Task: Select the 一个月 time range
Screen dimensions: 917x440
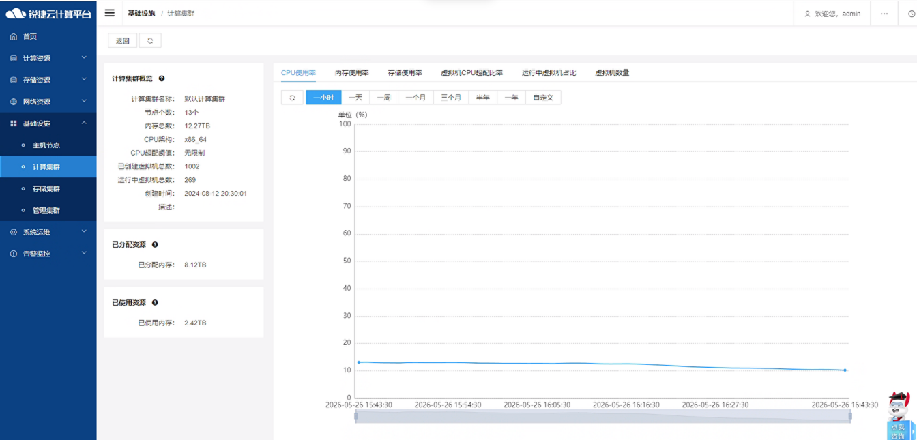Action: click(x=416, y=98)
